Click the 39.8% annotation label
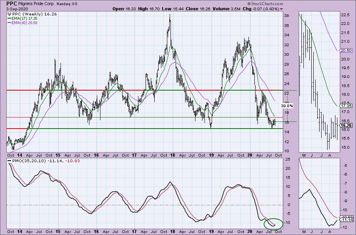356x235 pixels. 287,106
